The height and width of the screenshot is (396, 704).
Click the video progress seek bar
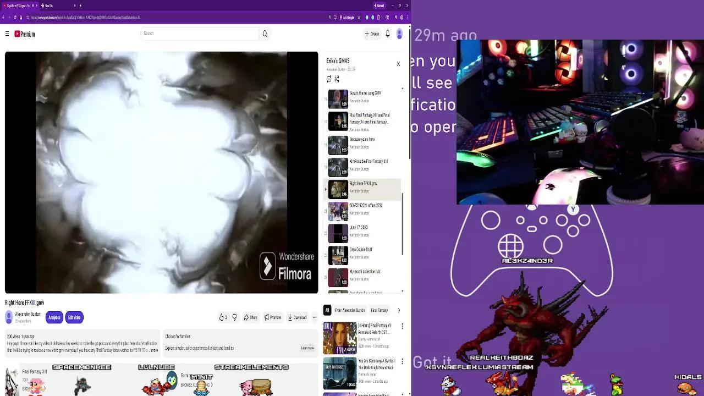pos(161,290)
